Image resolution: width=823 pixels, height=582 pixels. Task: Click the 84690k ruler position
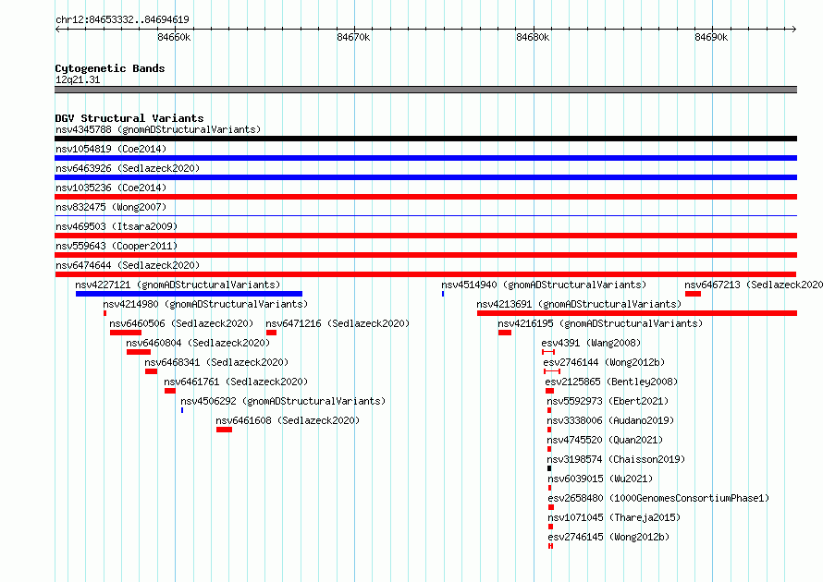[711, 37]
